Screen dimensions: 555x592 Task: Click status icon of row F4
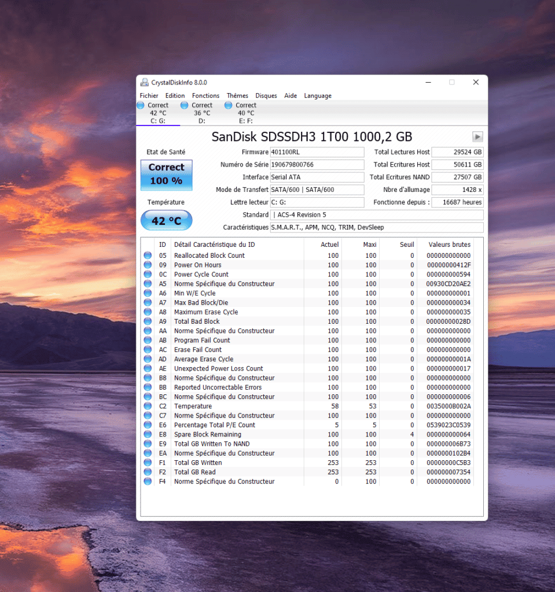pyautogui.click(x=148, y=482)
